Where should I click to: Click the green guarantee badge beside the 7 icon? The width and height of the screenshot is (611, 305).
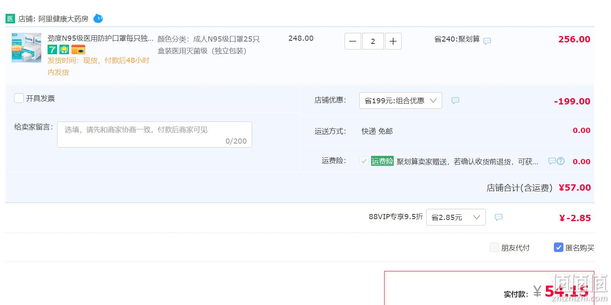(64, 50)
